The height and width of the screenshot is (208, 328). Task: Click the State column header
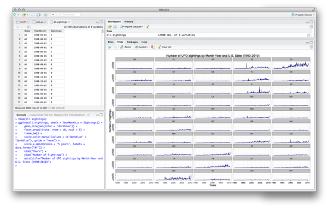(27, 31)
